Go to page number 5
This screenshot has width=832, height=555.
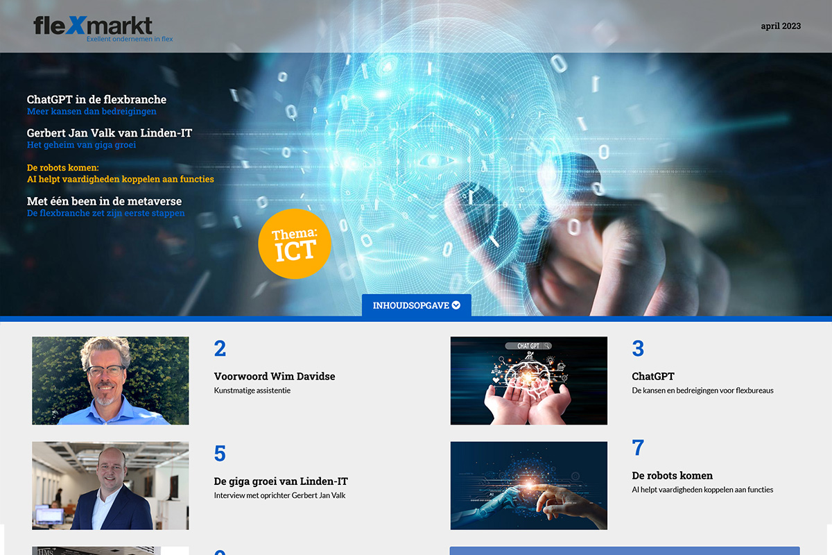point(220,454)
